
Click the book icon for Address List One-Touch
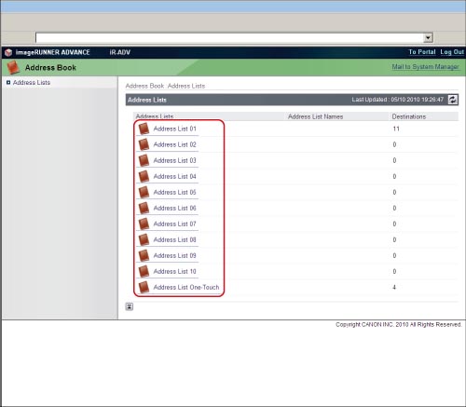pyautogui.click(x=144, y=287)
